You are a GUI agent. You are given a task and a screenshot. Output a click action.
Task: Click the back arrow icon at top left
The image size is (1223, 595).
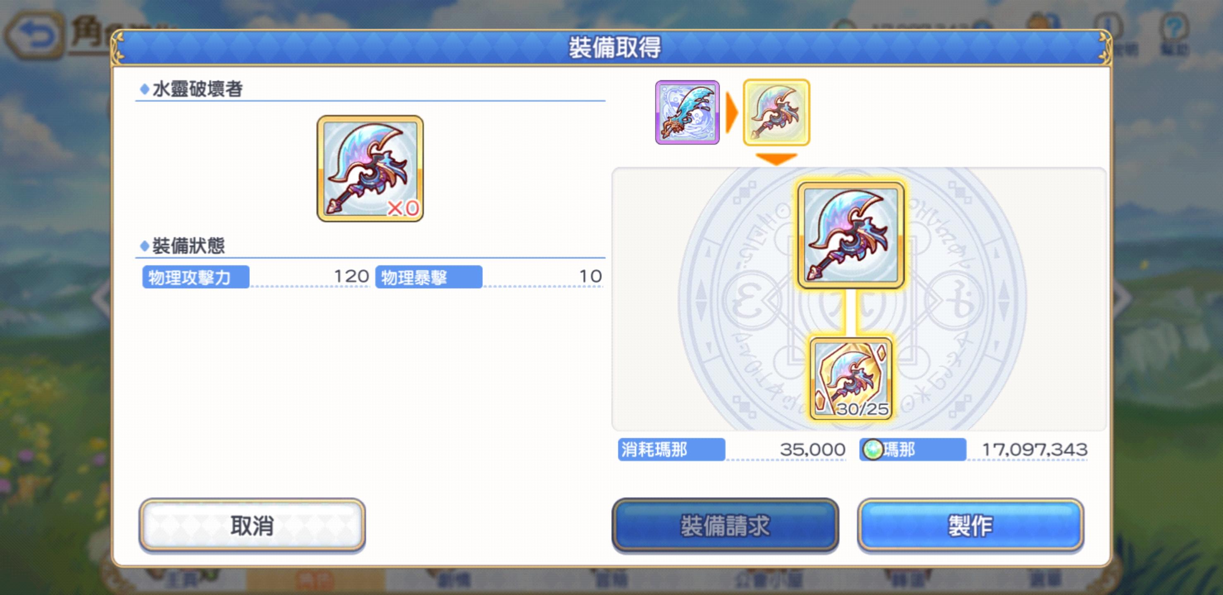point(34,36)
